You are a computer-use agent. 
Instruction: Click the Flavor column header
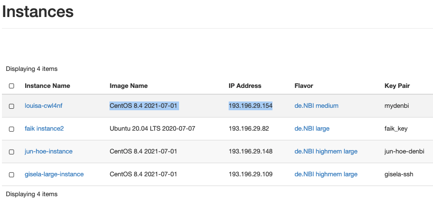(304, 86)
